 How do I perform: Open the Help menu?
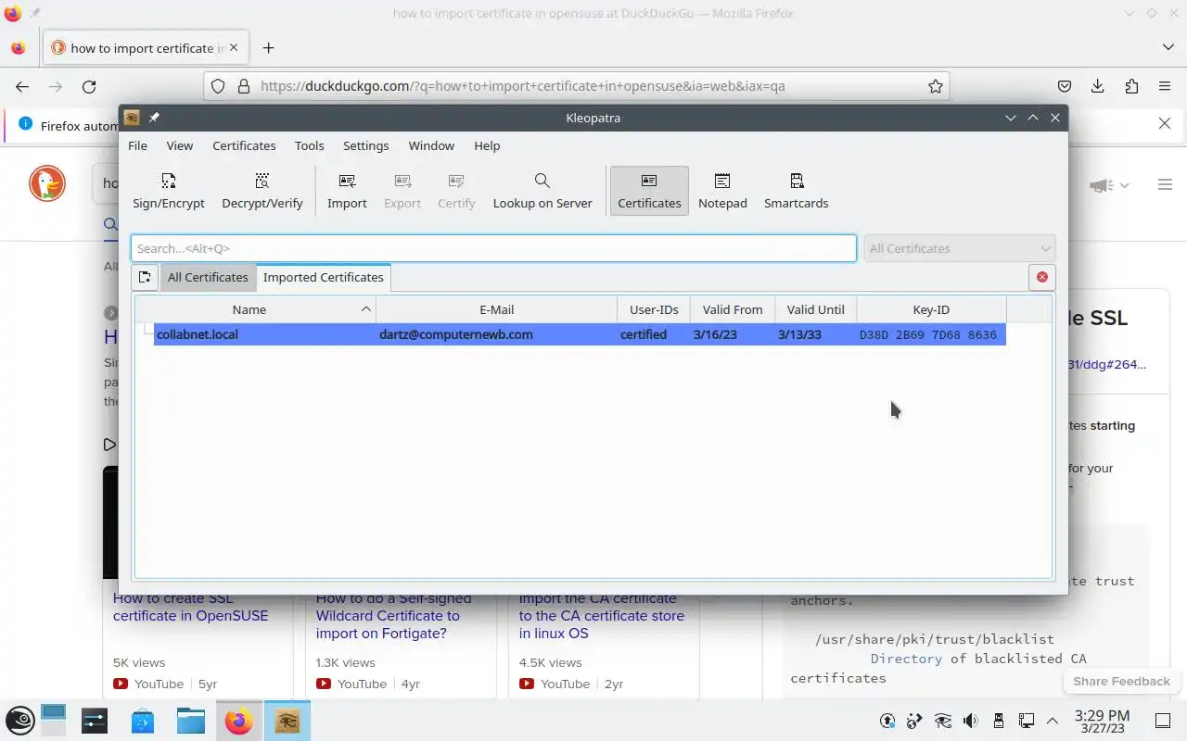pos(487,145)
